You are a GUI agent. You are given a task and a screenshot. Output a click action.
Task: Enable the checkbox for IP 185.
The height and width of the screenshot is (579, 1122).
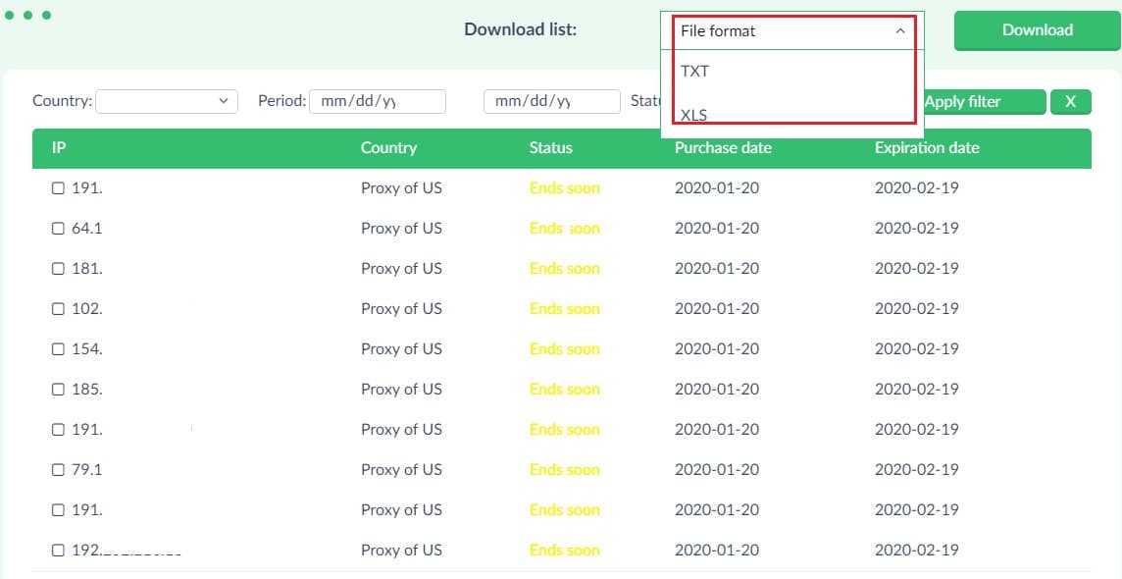click(x=58, y=390)
